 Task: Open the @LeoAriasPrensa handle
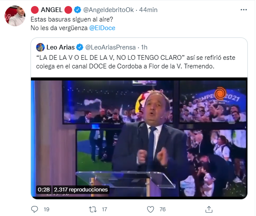point(110,47)
